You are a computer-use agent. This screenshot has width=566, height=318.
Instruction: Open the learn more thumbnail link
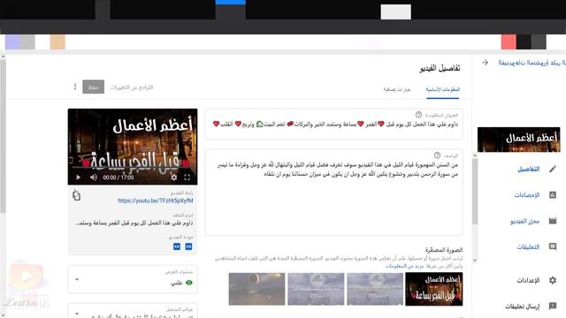pyautogui.click(x=404, y=266)
